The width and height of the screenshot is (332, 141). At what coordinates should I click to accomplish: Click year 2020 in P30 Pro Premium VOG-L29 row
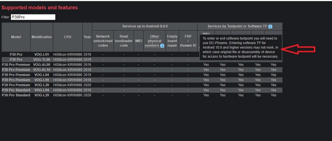87,85
